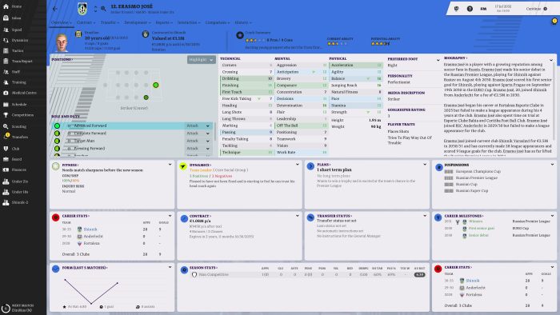Screen dimensions: 560x315
Task: Expand the Biography panel options chevron
Action: [x=551, y=60]
